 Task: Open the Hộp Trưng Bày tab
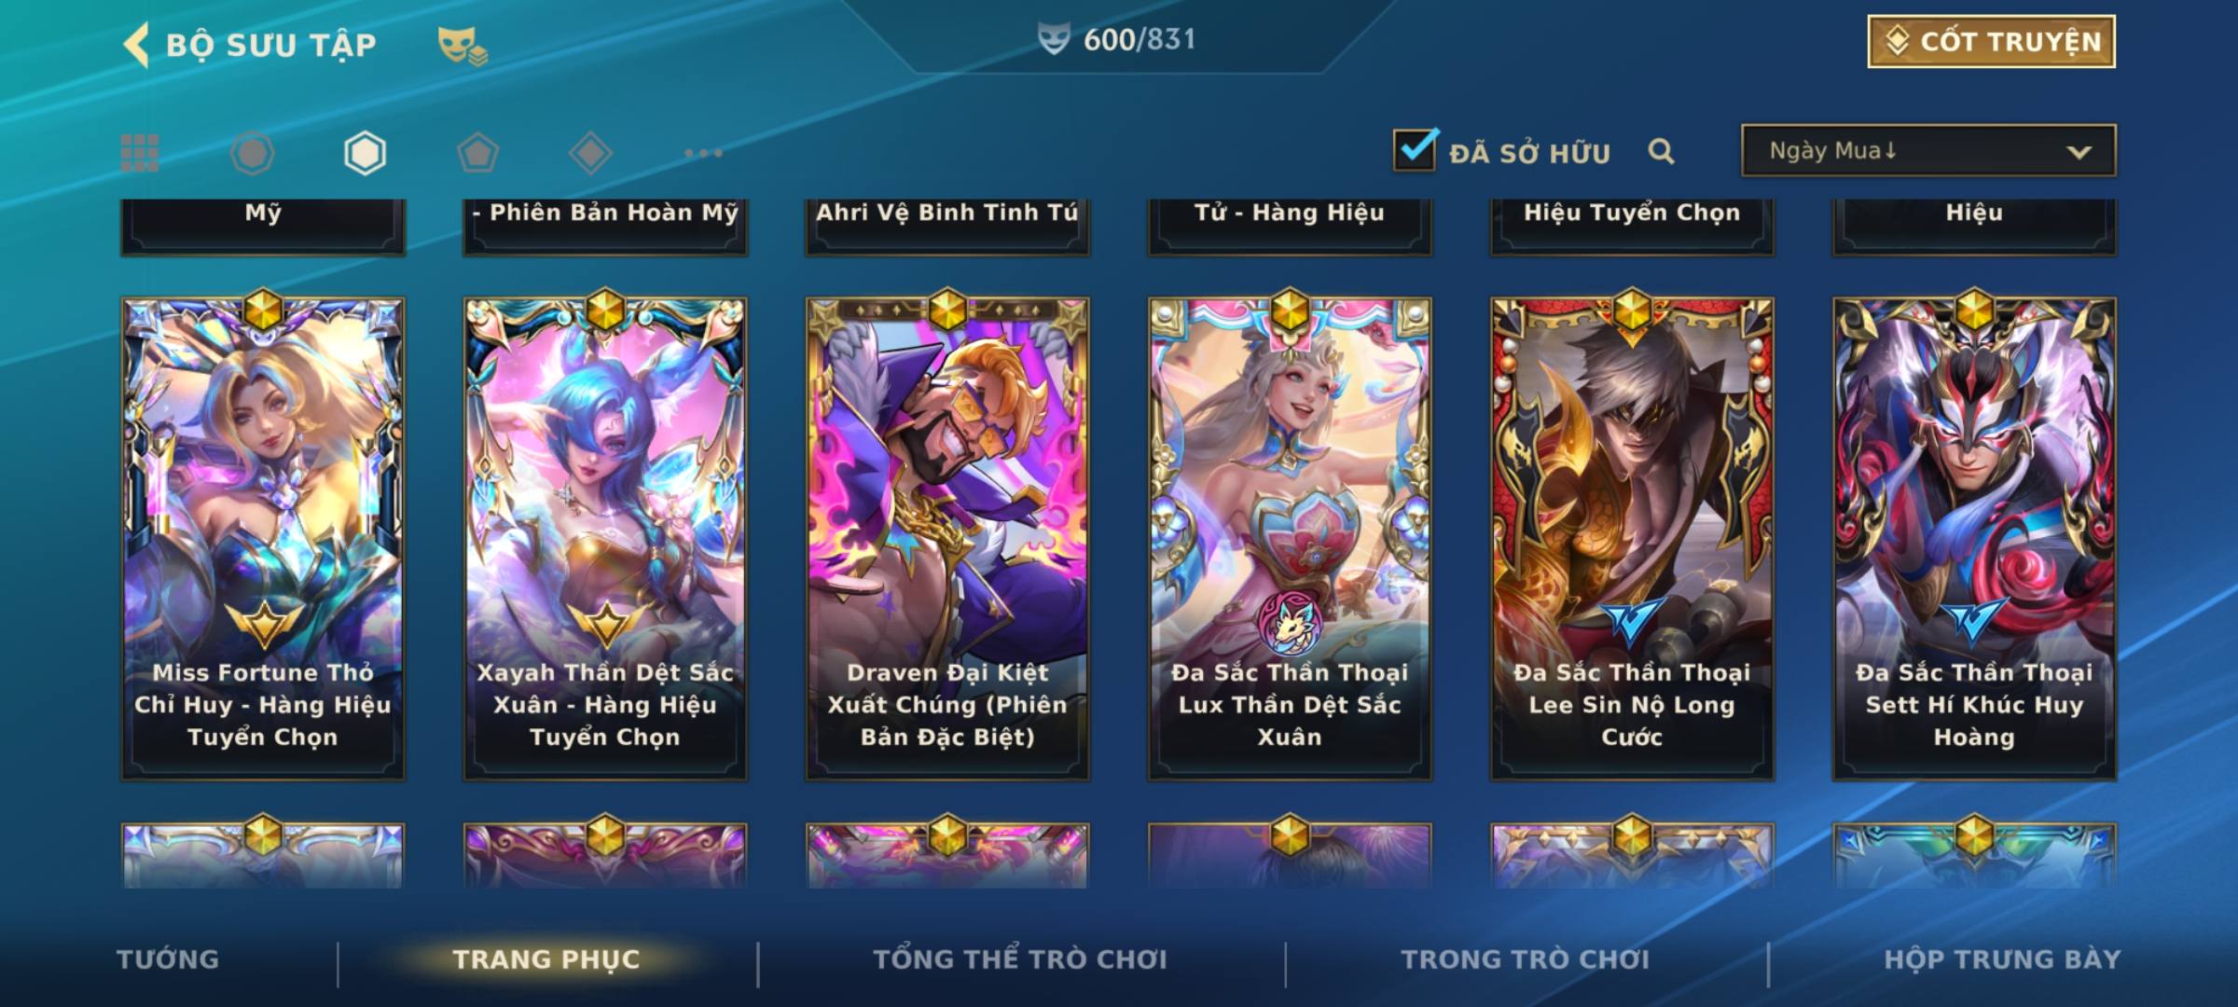pyautogui.click(x=2002, y=959)
